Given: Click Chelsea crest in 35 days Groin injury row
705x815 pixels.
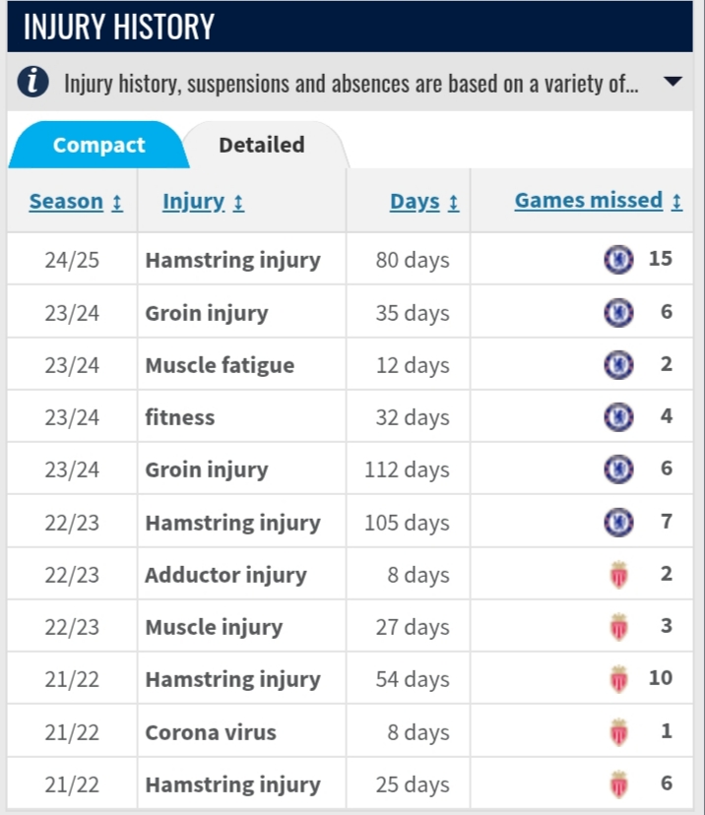Looking at the screenshot, I should pos(618,312).
